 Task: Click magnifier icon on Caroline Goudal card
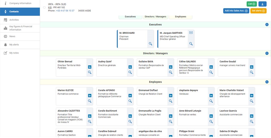(252, 72)
